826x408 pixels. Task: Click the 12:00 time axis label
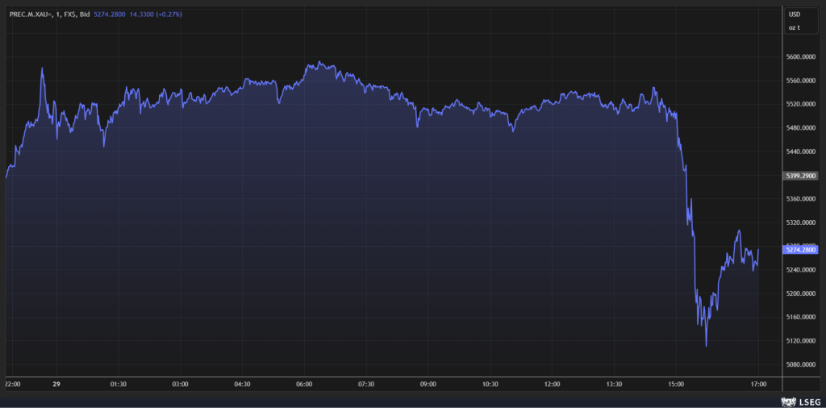click(x=552, y=384)
